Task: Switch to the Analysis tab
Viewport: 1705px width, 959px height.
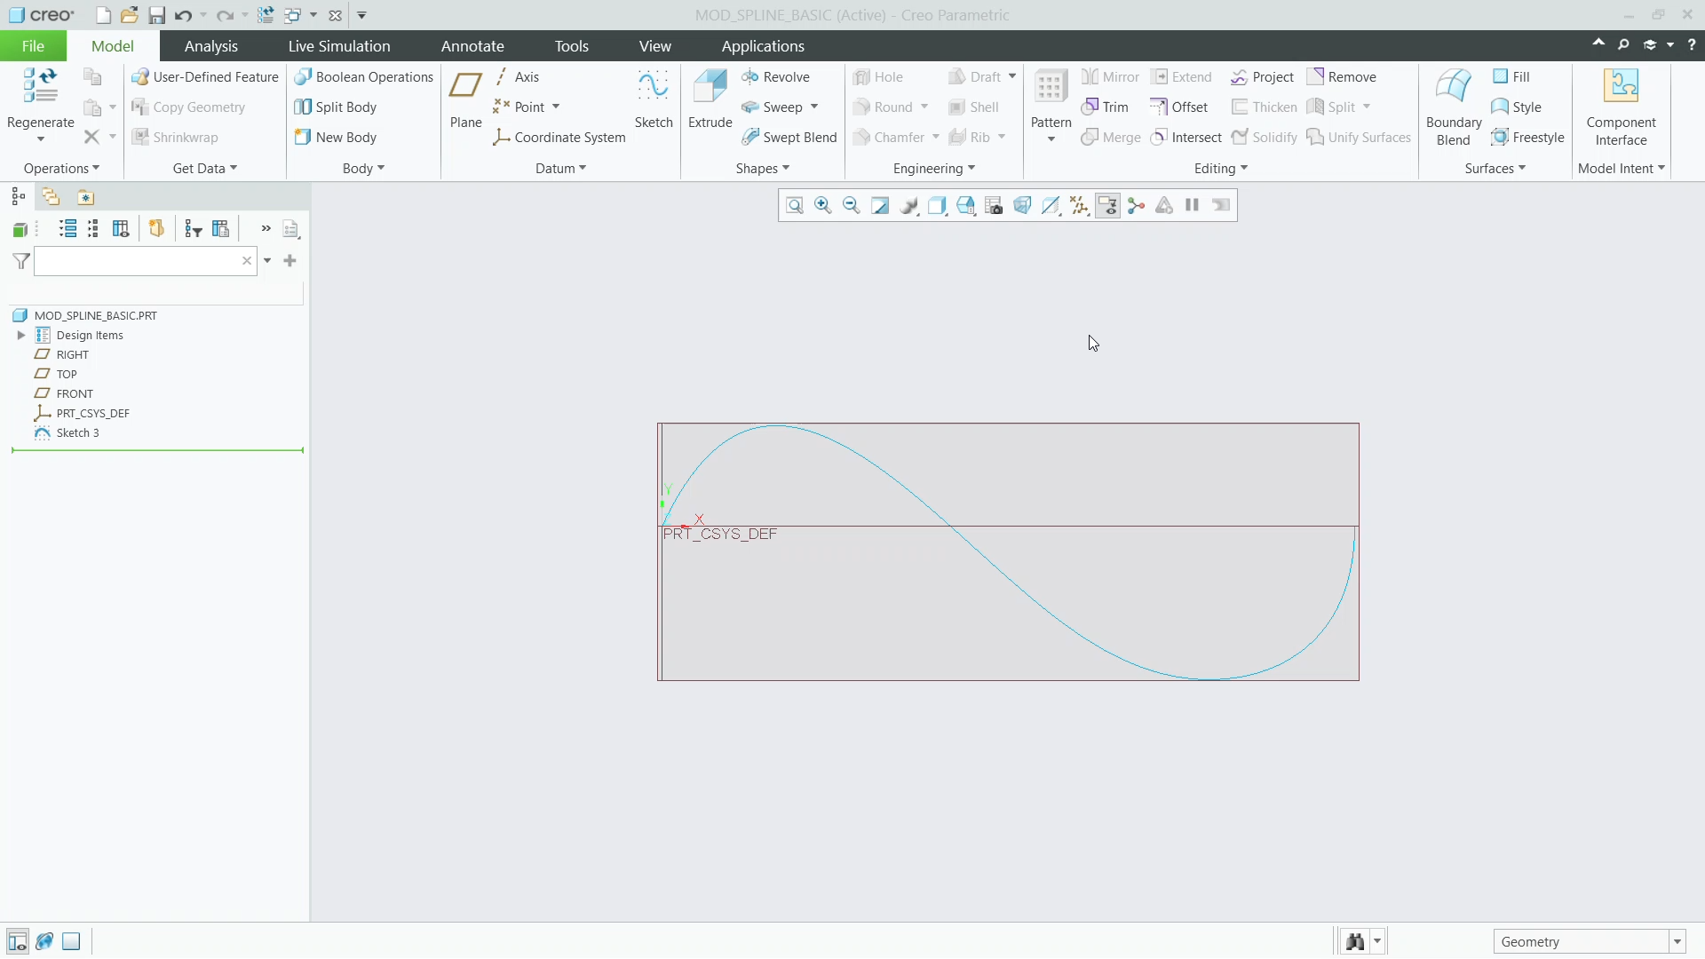Action: coord(211,45)
